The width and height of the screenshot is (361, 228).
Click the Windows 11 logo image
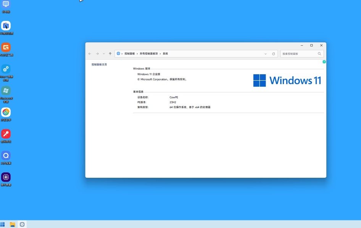(287, 80)
